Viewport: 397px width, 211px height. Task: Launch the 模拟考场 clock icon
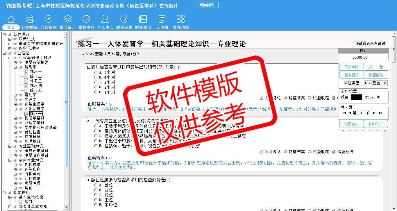click(x=86, y=19)
